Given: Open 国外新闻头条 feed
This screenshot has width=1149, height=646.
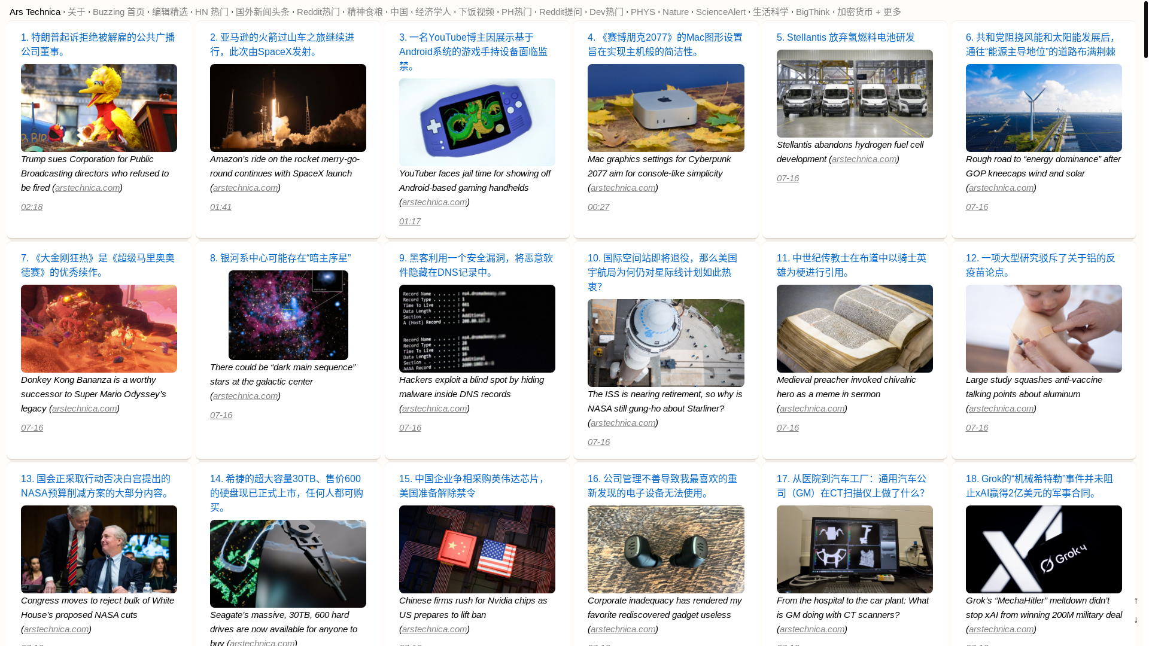Looking at the screenshot, I should point(263,11).
